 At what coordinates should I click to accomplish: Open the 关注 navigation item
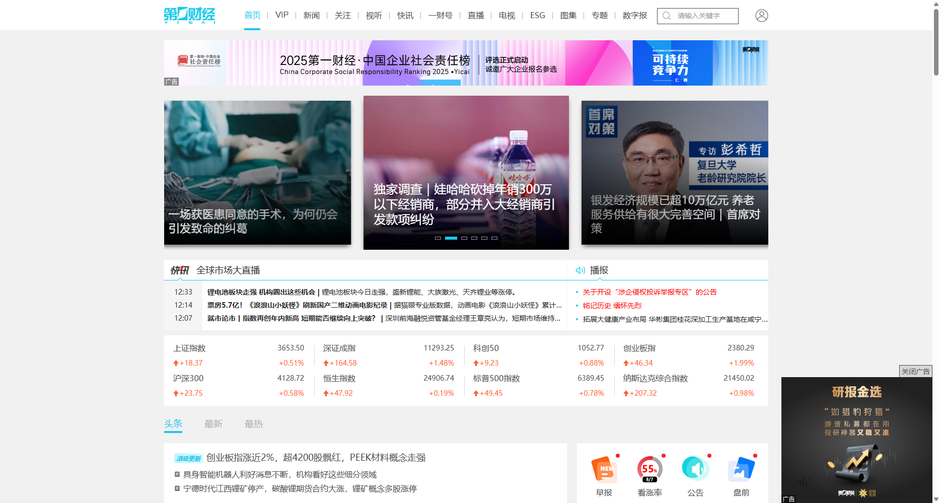pyautogui.click(x=343, y=15)
